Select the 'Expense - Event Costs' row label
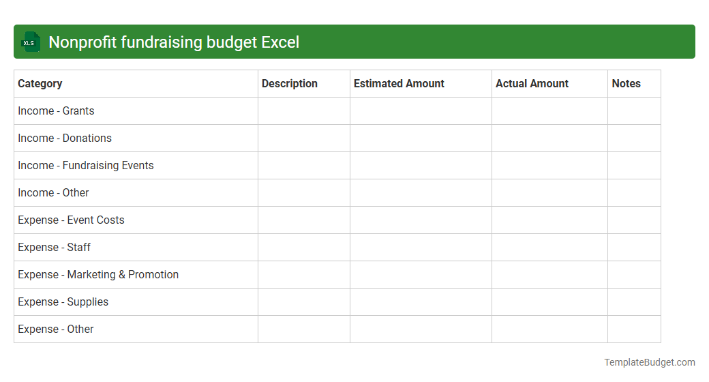This screenshot has width=709, height=382. click(71, 220)
